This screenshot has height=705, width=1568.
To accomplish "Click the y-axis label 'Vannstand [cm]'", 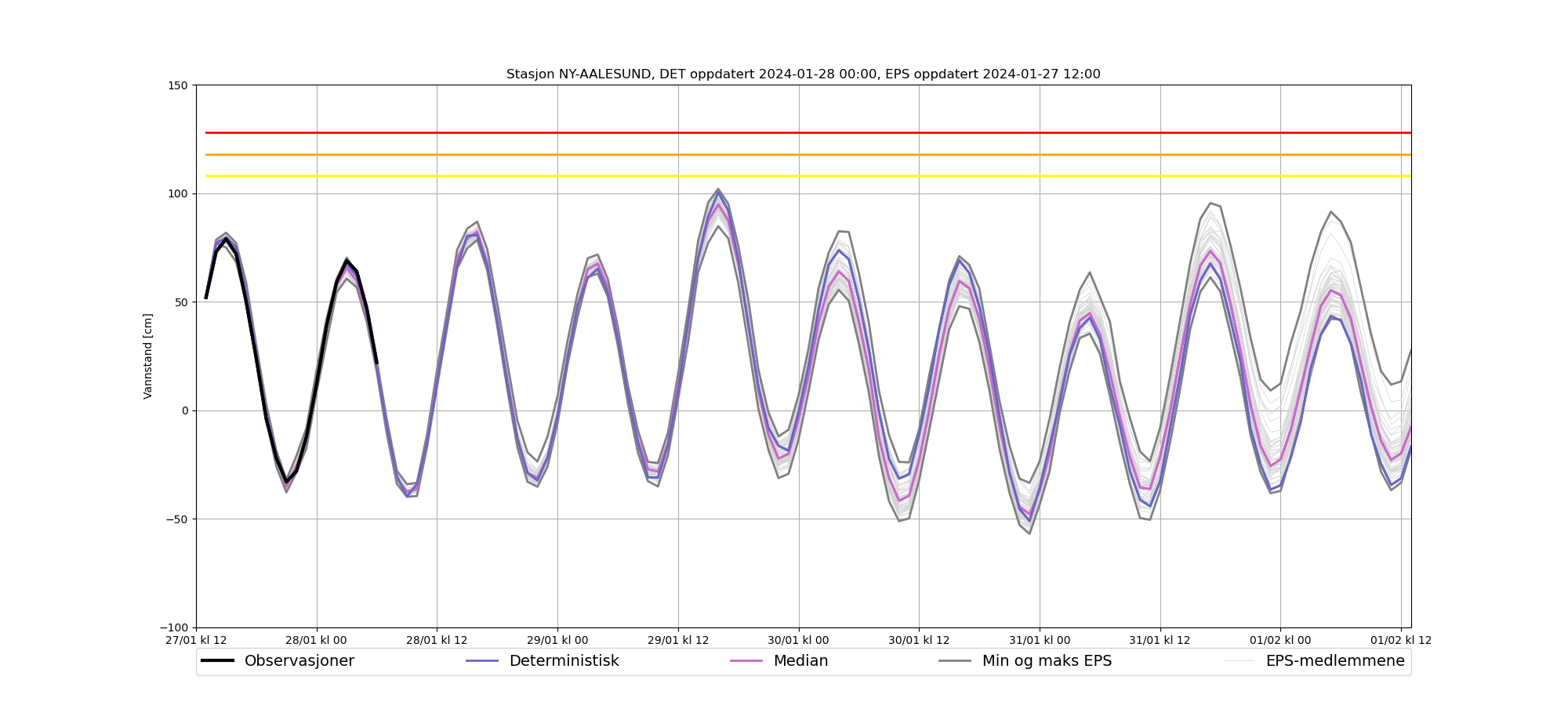I will click(148, 356).
